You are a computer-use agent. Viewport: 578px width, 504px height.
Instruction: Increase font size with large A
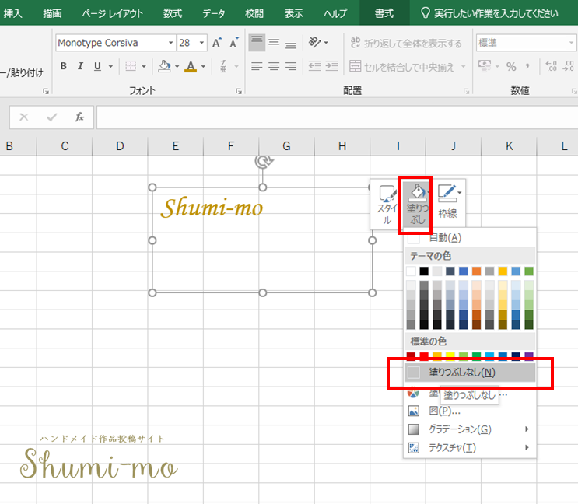[217, 43]
